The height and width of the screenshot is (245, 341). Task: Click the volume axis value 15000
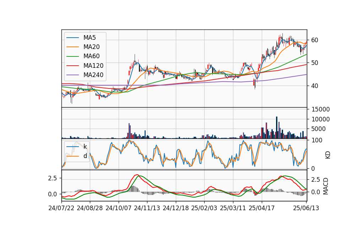click(320, 109)
